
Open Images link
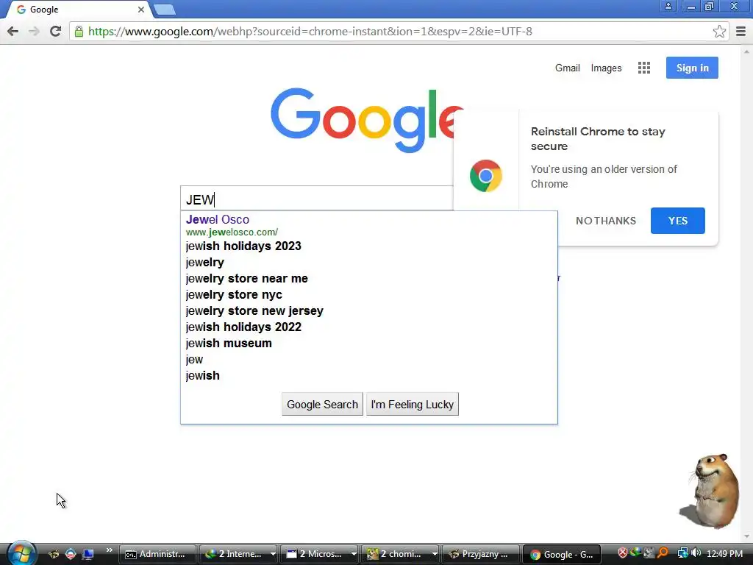(606, 68)
